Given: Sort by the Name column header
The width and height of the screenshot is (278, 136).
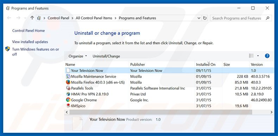Looking at the screenshot, I should tap(97, 64).
